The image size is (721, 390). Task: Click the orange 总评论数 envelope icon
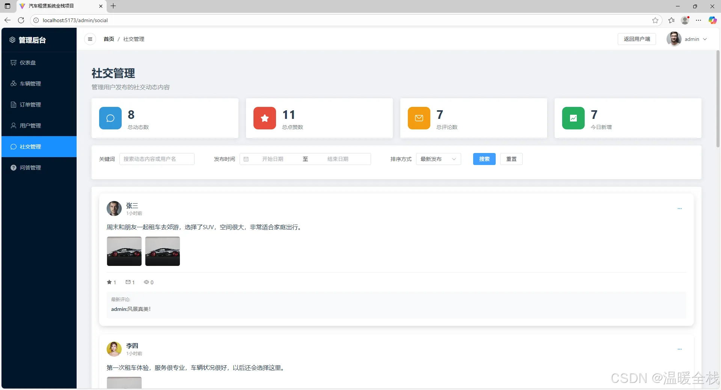(x=419, y=118)
